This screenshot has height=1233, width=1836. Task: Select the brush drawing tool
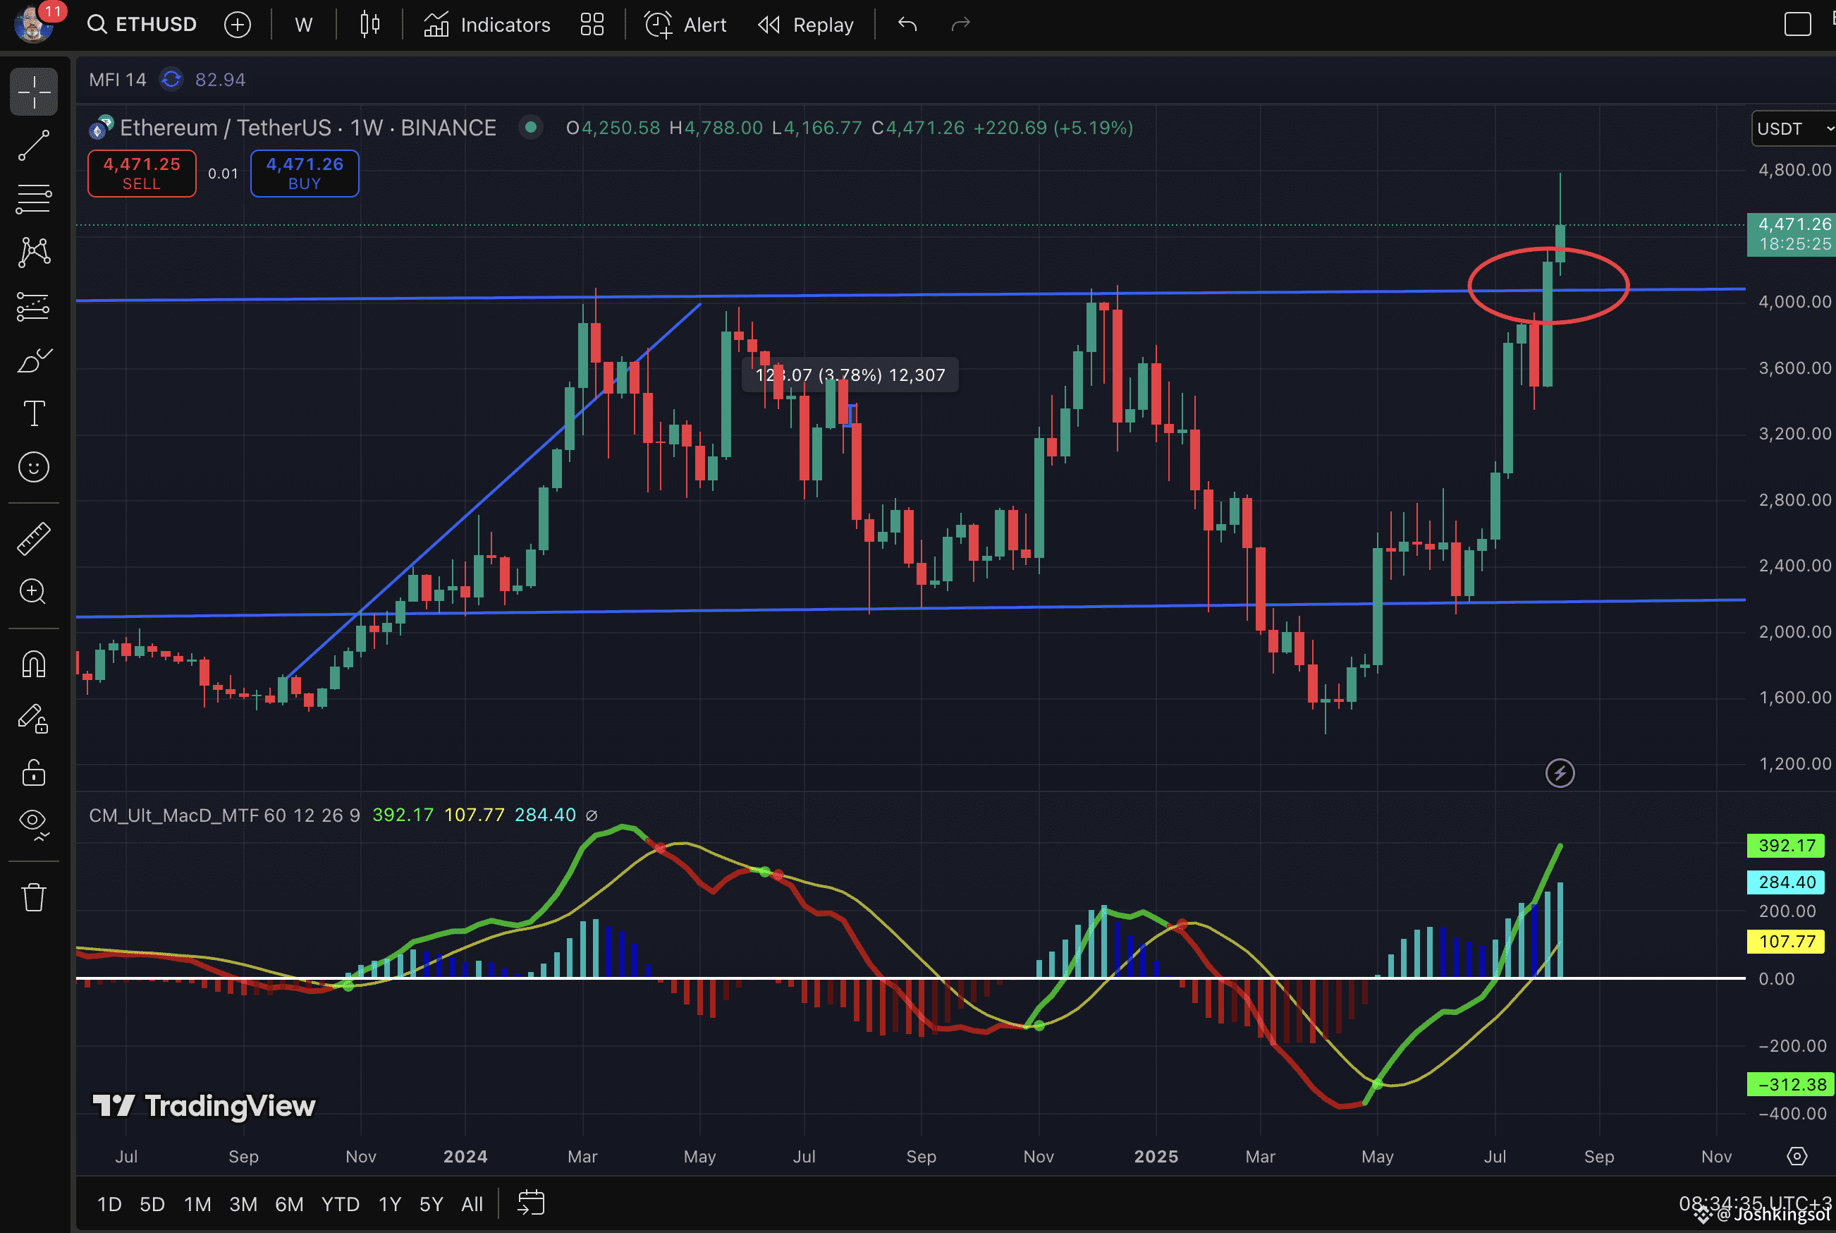point(34,360)
